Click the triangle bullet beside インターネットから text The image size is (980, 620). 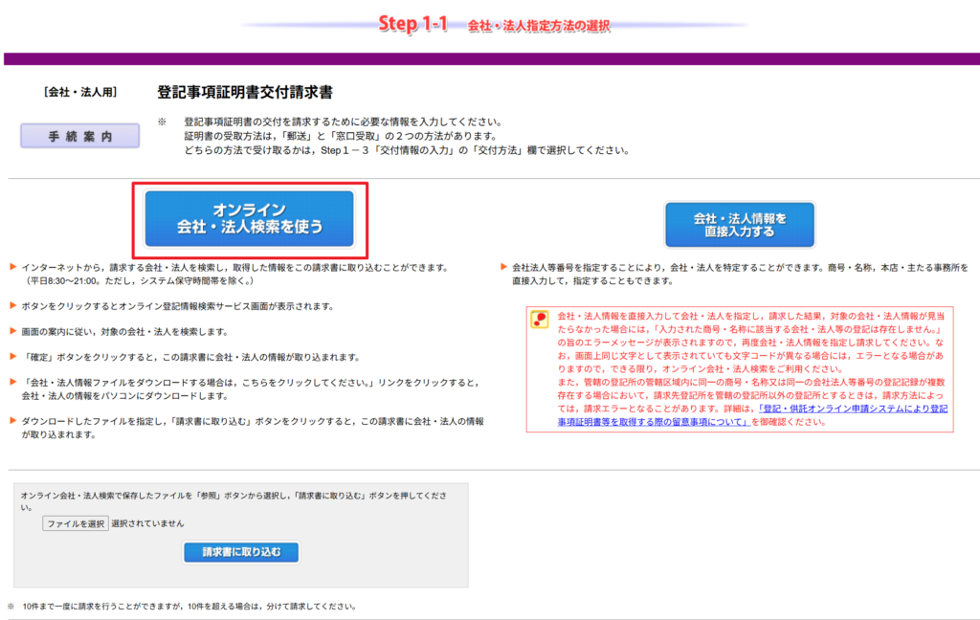(12, 268)
